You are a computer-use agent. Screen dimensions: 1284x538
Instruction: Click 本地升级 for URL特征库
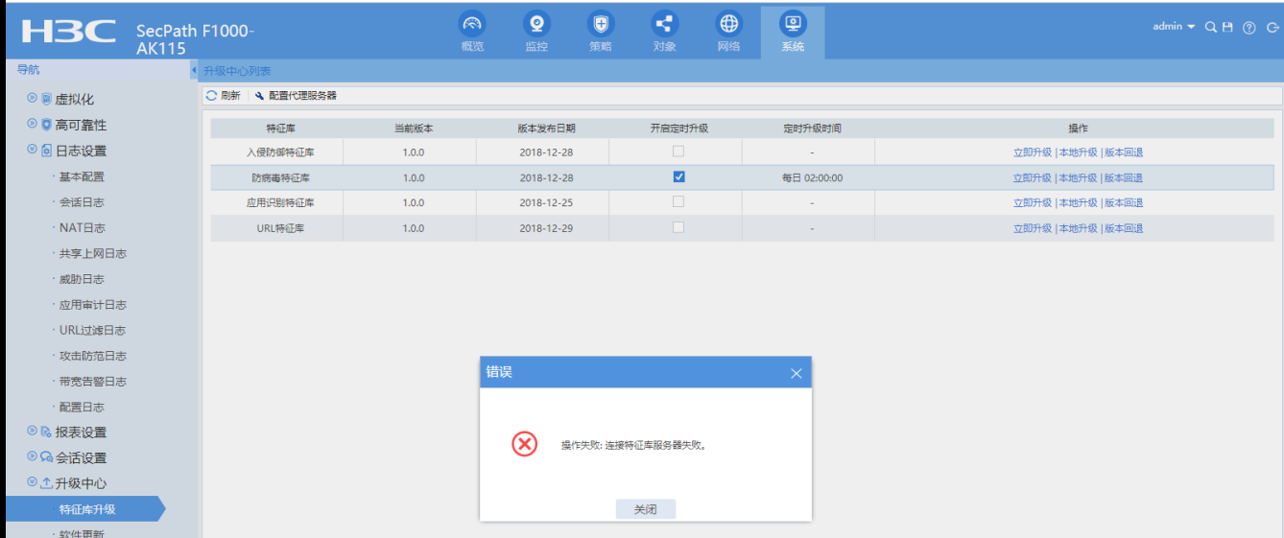pyautogui.click(x=1078, y=228)
